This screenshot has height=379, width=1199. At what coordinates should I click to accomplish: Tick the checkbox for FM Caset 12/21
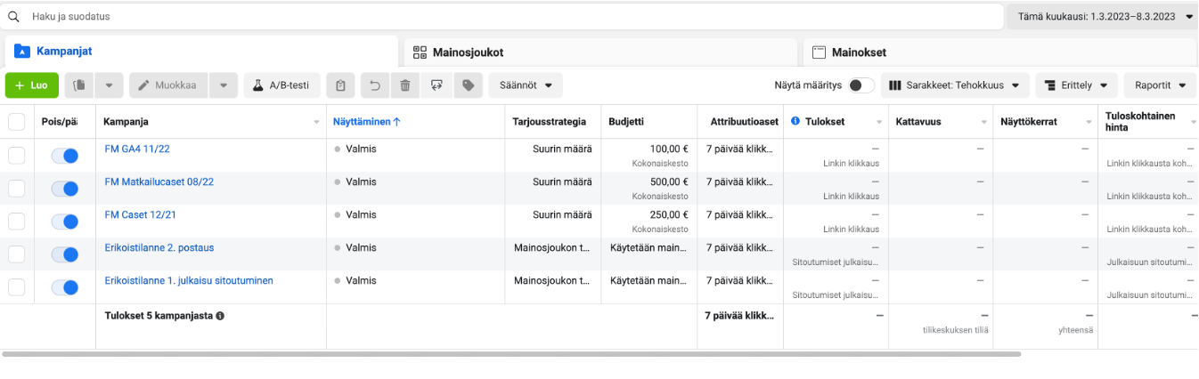(x=17, y=221)
